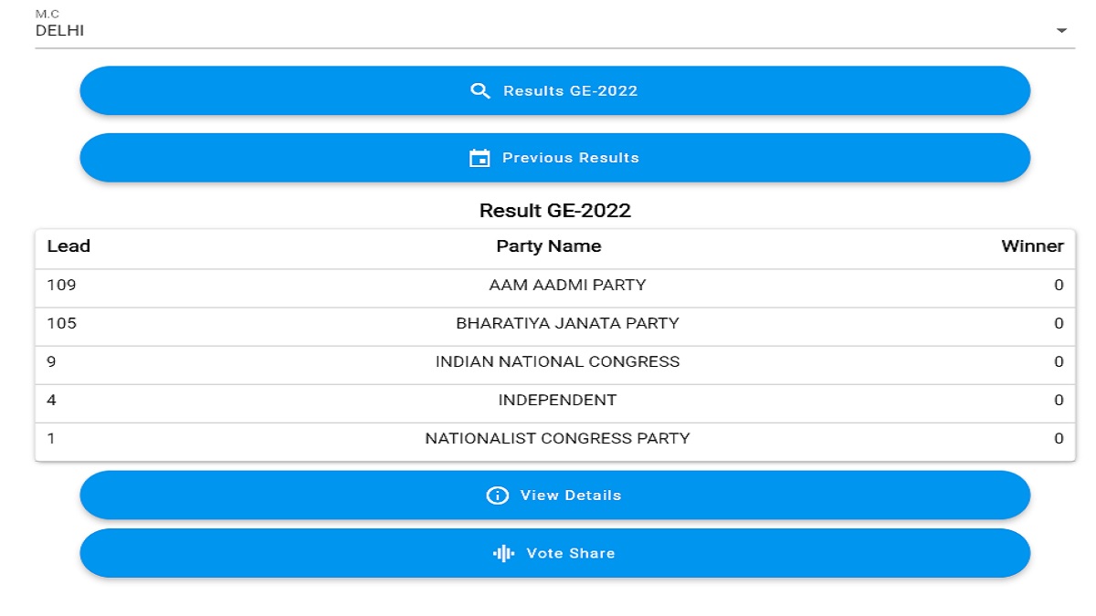This screenshot has height=616, width=1096.
Task: Click the Result GE-2022 heading
Action: pos(554,210)
